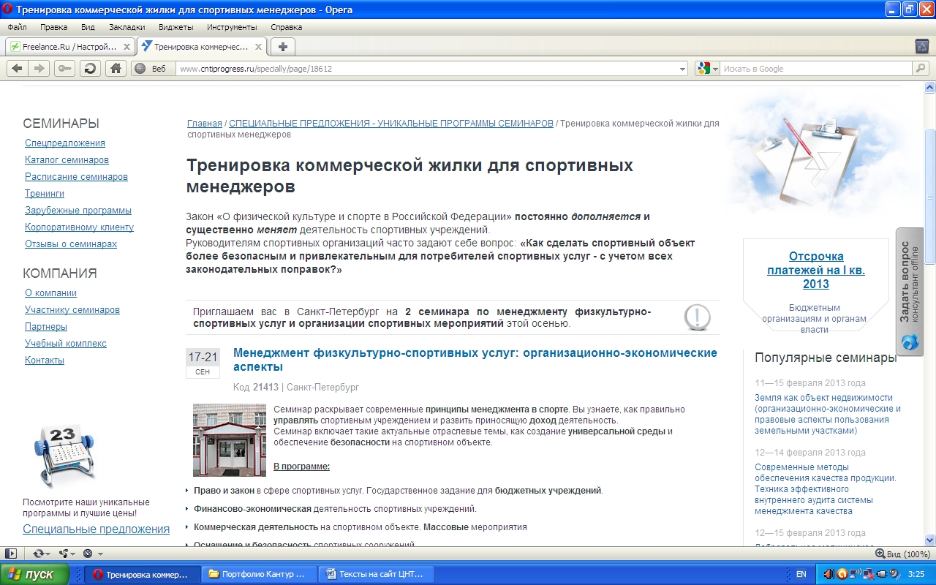Open 'Современные методы обеспечения качества продукции' link

click(826, 489)
